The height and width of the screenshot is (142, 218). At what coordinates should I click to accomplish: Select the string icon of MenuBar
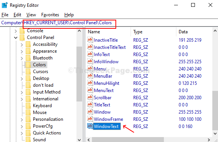coord(90,76)
